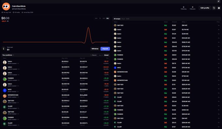Screen dimensions: 222x129
Task: Click the pencil edit icon in top bar
Action: [x=218, y=1]
